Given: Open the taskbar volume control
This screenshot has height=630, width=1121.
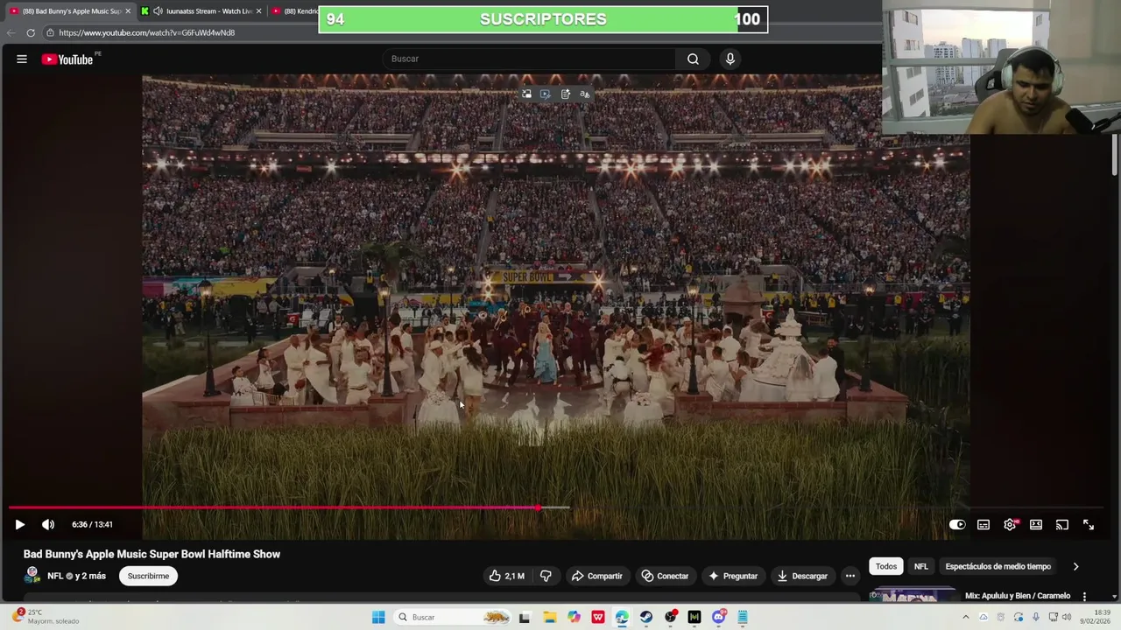Looking at the screenshot, I should click(x=1067, y=617).
